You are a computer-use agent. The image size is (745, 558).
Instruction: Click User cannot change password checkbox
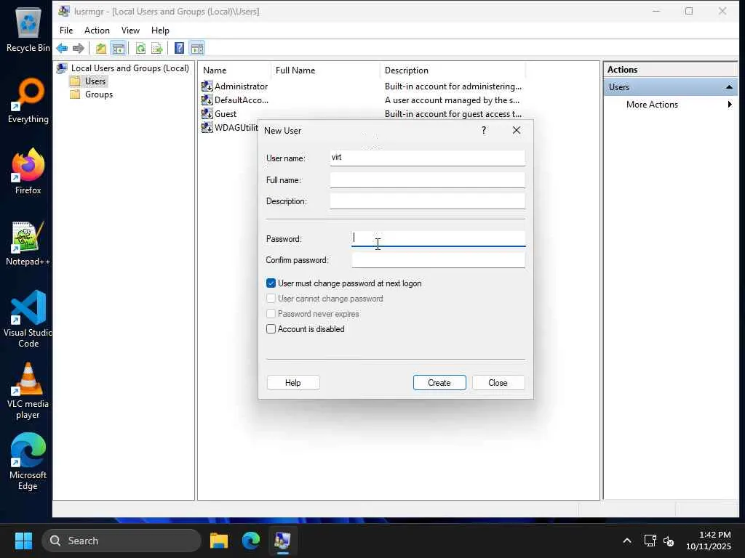tap(271, 299)
